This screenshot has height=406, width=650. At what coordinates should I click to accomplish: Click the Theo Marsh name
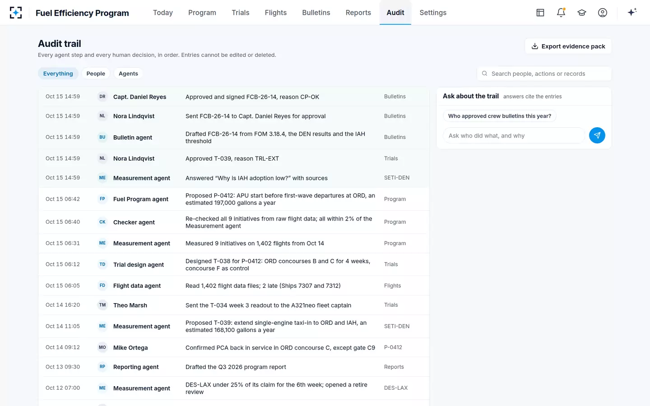[130, 305]
